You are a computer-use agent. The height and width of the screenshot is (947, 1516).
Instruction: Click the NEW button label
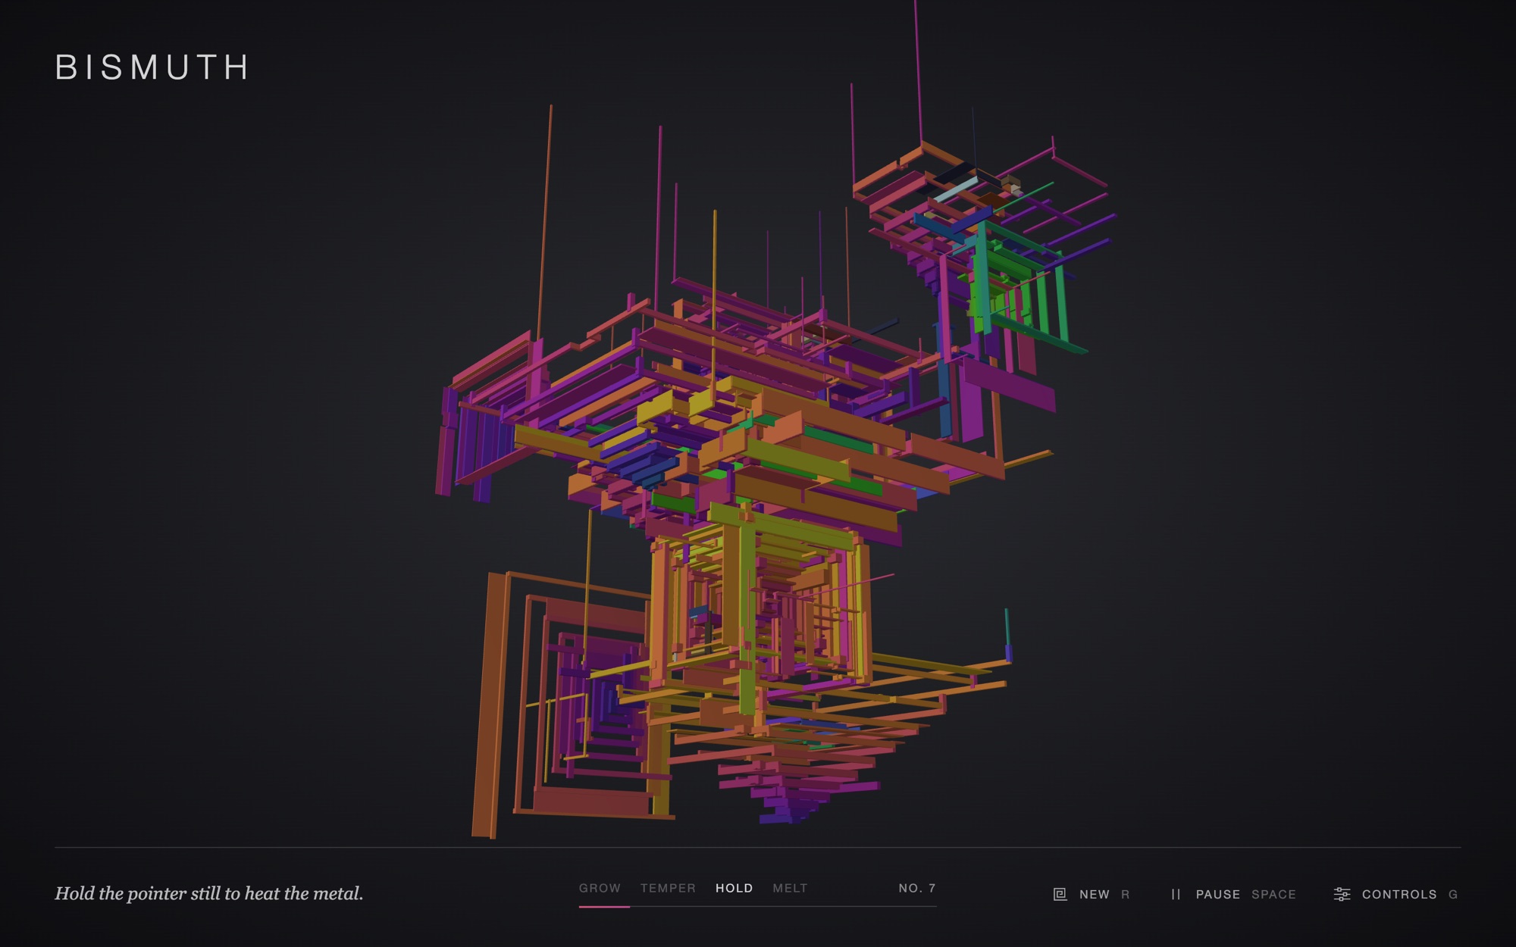click(x=1095, y=894)
